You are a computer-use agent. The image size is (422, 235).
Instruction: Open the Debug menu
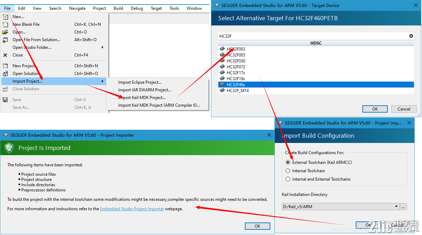[x=137, y=8]
